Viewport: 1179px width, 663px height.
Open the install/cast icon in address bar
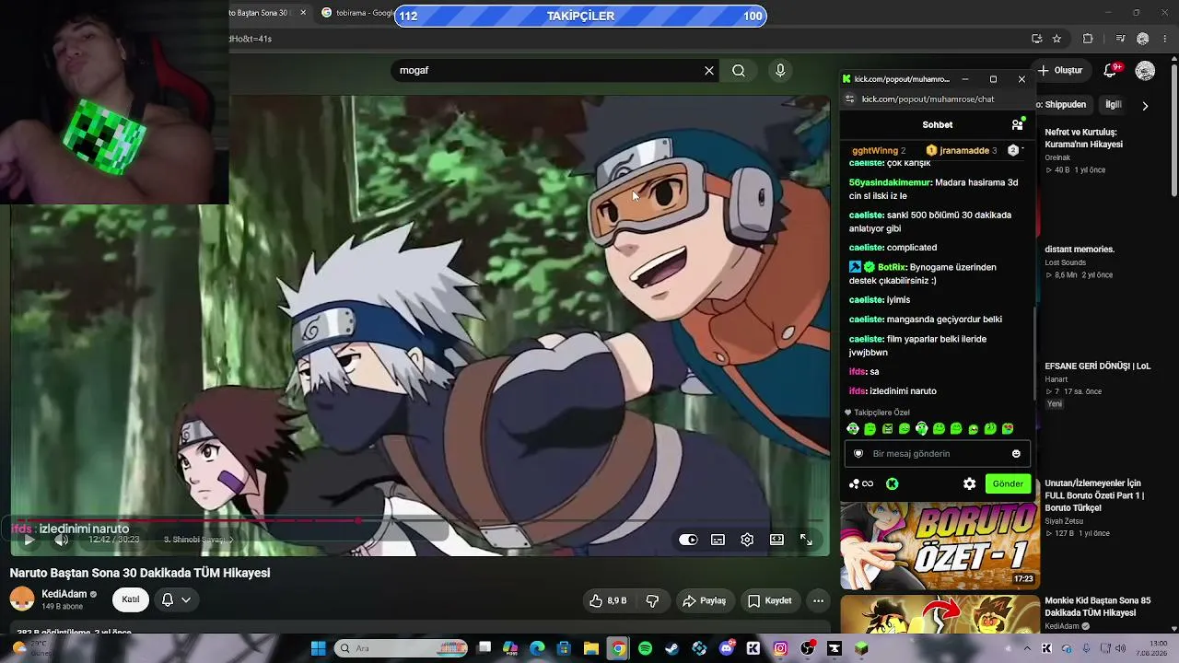pos(1036,39)
